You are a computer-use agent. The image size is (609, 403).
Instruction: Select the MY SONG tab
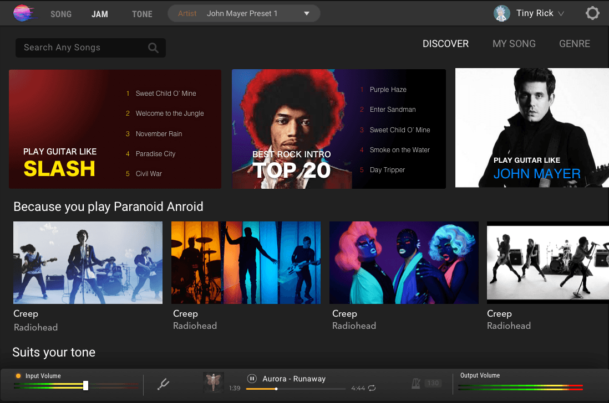coord(514,44)
